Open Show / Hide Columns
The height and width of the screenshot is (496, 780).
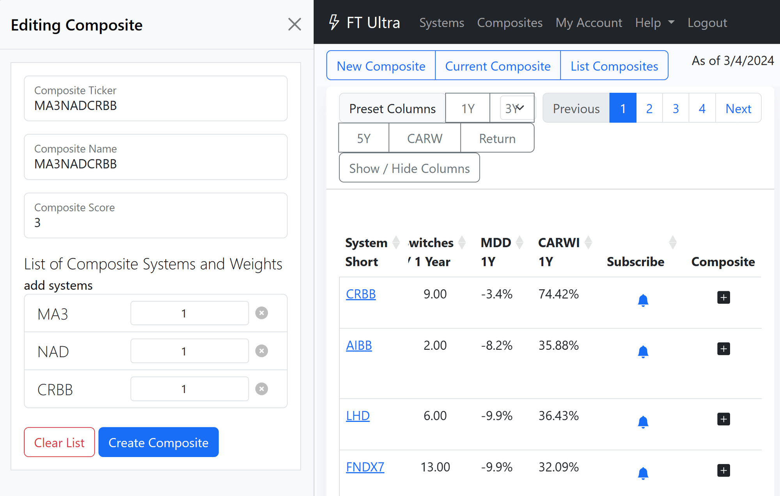pyautogui.click(x=409, y=168)
